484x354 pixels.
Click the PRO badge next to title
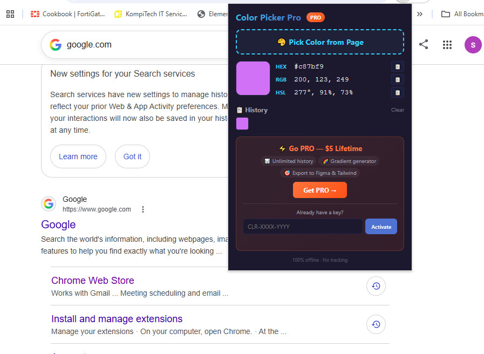click(315, 18)
